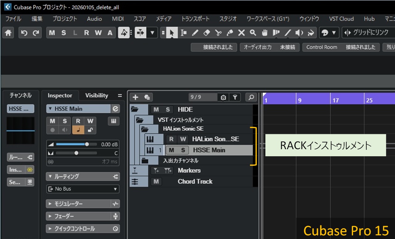Switch to the Visibility tab

point(97,95)
